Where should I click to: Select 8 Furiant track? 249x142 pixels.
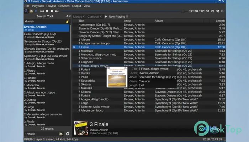[149, 95]
